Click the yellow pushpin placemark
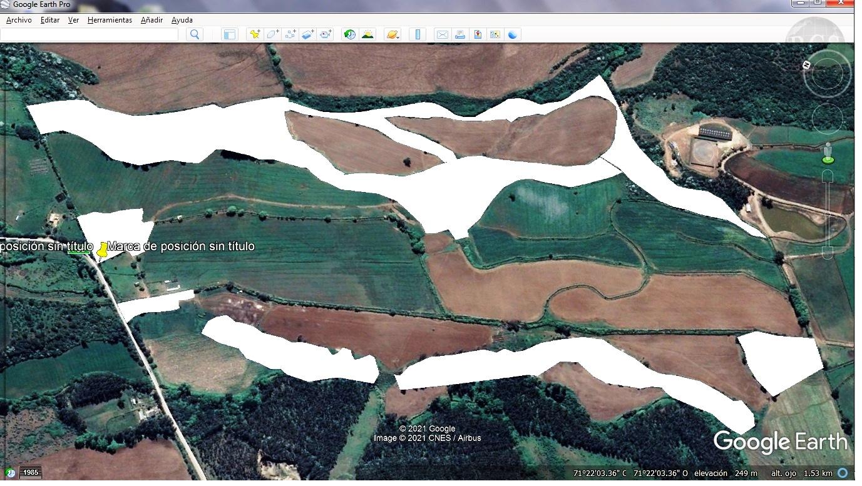 [101, 250]
